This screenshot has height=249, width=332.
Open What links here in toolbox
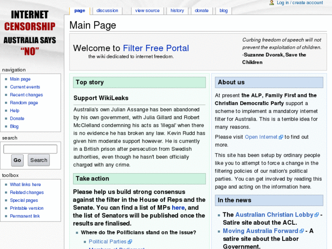(26, 185)
